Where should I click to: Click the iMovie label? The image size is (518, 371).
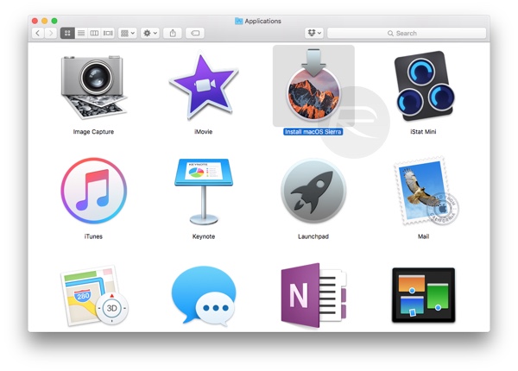pyautogui.click(x=204, y=132)
